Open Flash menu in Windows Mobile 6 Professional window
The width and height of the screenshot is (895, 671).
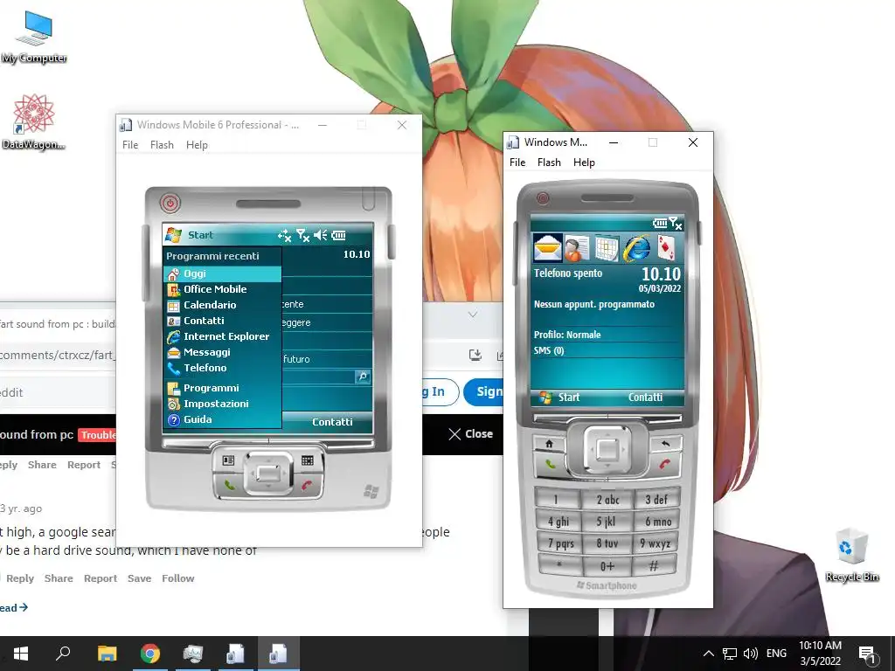click(x=162, y=145)
